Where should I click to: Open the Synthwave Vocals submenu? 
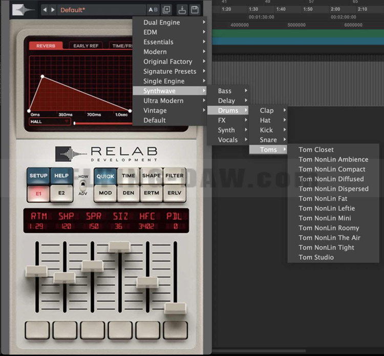pos(228,140)
